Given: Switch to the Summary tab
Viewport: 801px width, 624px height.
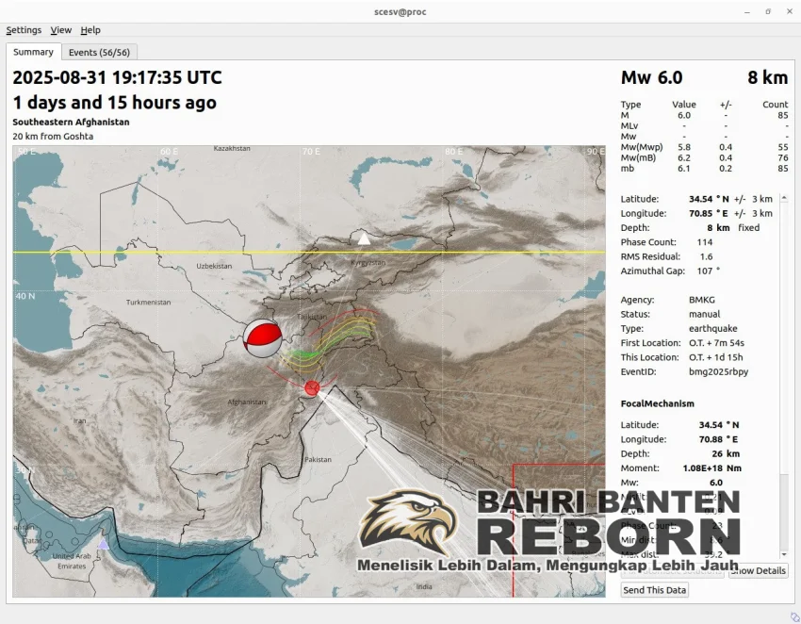Looking at the screenshot, I should (x=33, y=52).
